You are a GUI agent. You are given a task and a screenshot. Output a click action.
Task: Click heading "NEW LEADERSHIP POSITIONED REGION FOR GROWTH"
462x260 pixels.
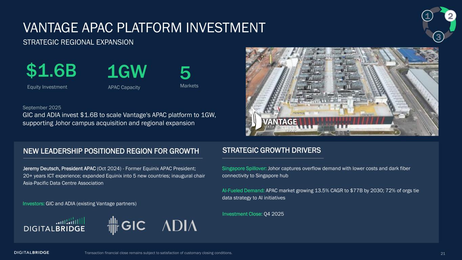pos(111,151)
